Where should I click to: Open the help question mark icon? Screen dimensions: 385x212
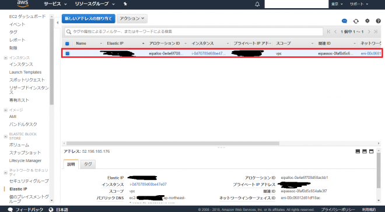click(378, 21)
